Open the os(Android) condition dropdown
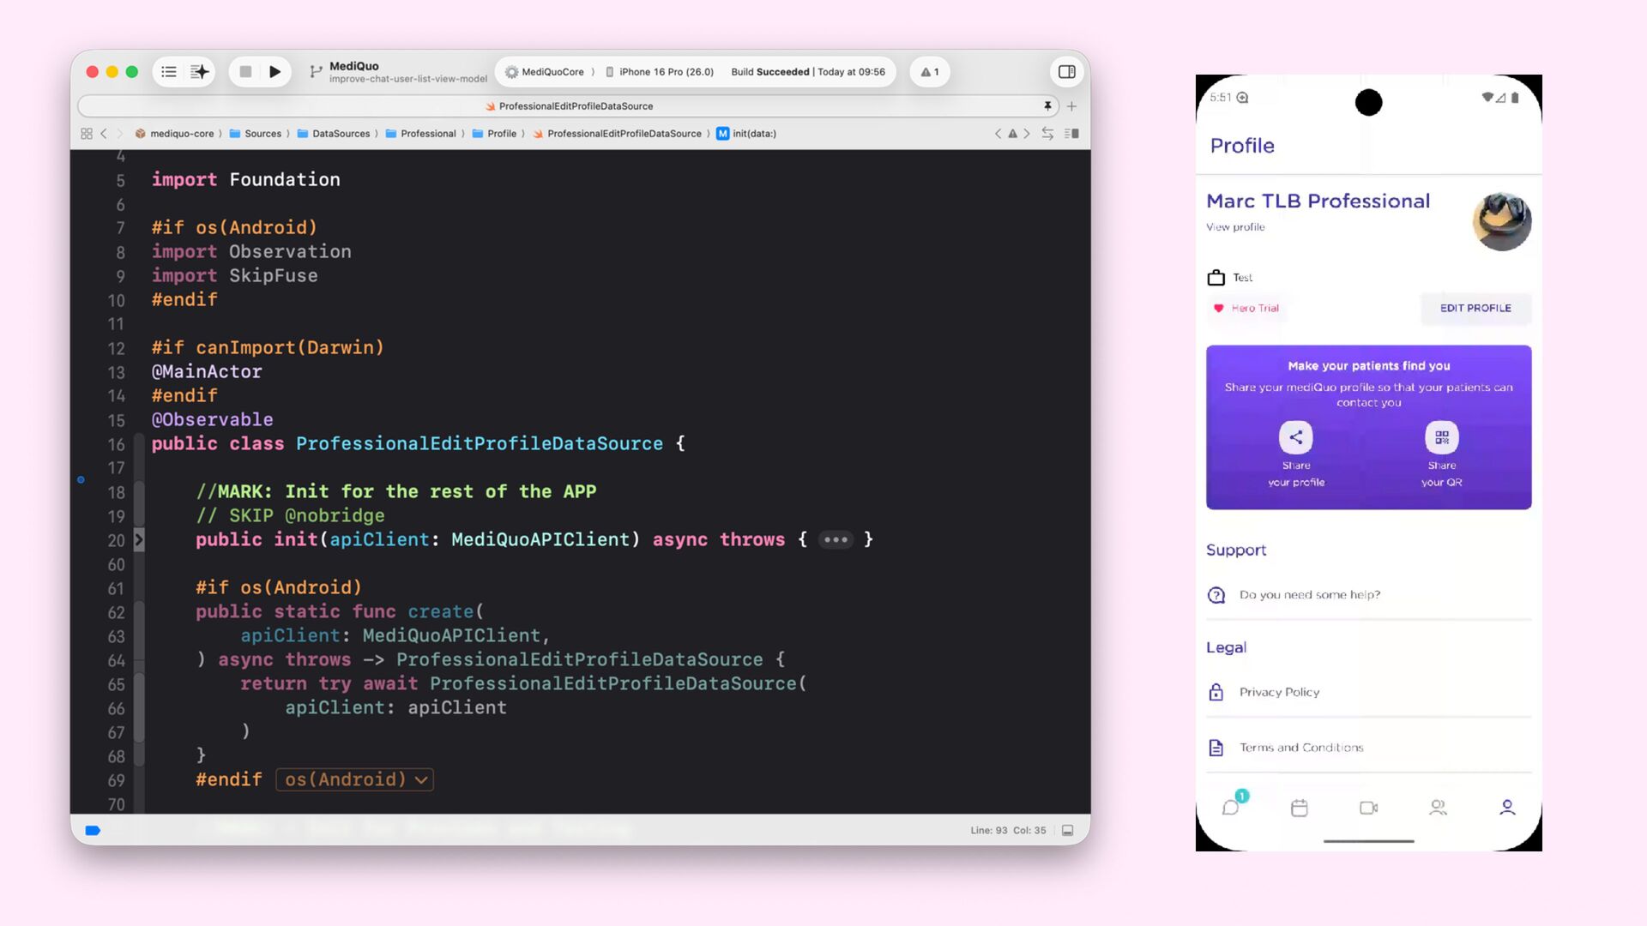Viewport: 1647px width, 926px height. 355,779
